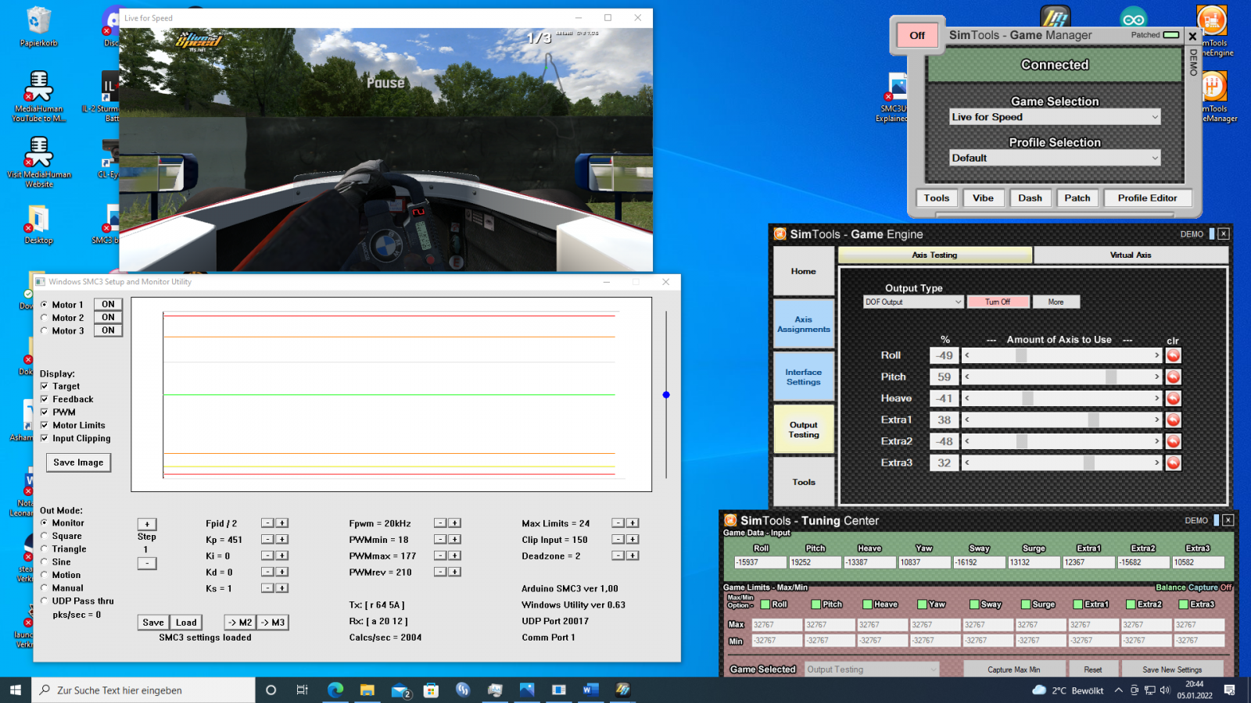Open the Game Selected dropdown in Tuning Center
The height and width of the screenshot is (703, 1251).
[x=872, y=669]
